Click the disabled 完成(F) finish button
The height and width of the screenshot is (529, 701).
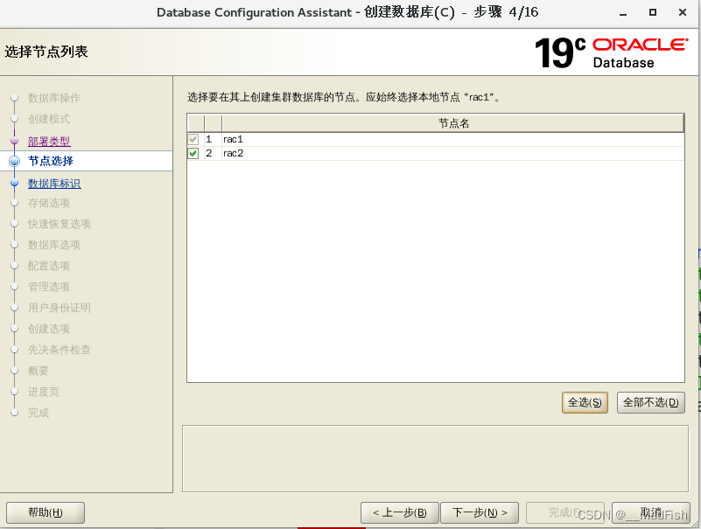(x=565, y=512)
